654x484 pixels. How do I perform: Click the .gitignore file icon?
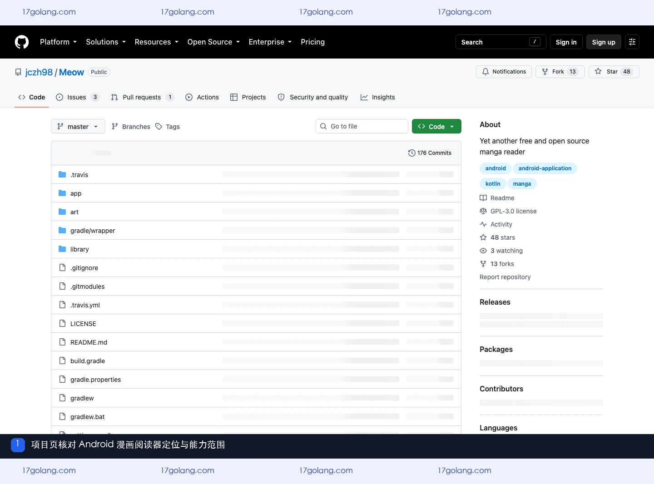pyautogui.click(x=62, y=268)
